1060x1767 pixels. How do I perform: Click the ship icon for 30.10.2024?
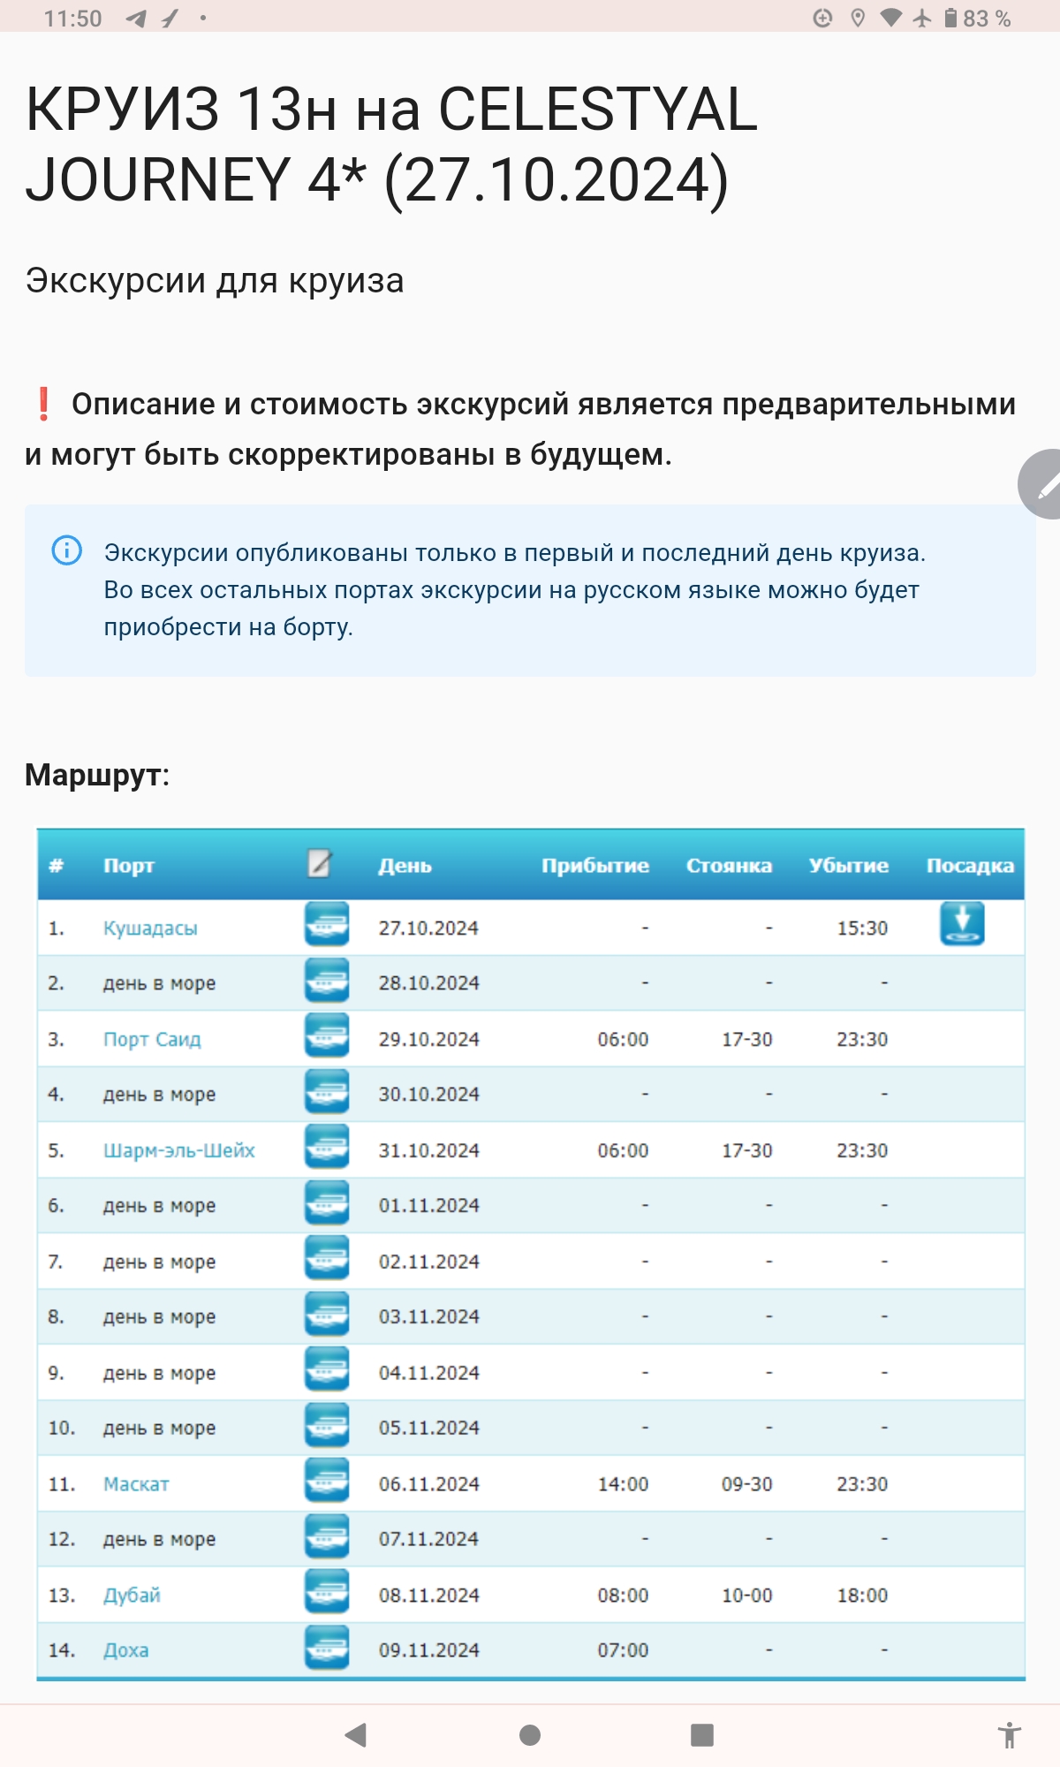(327, 1092)
